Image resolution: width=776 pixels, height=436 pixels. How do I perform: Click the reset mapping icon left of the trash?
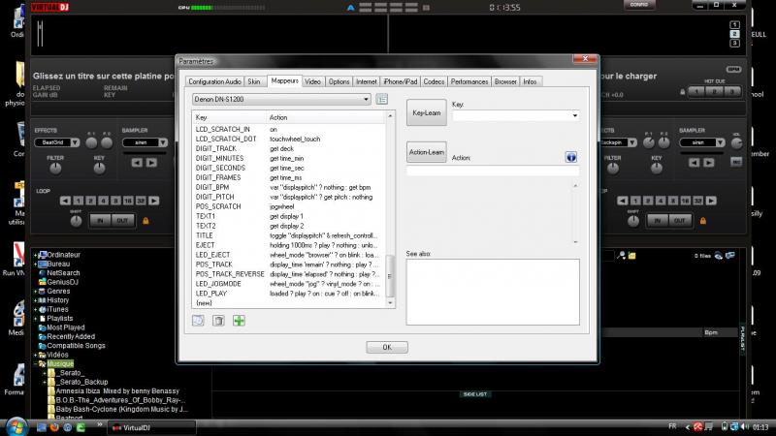coord(198,321)
